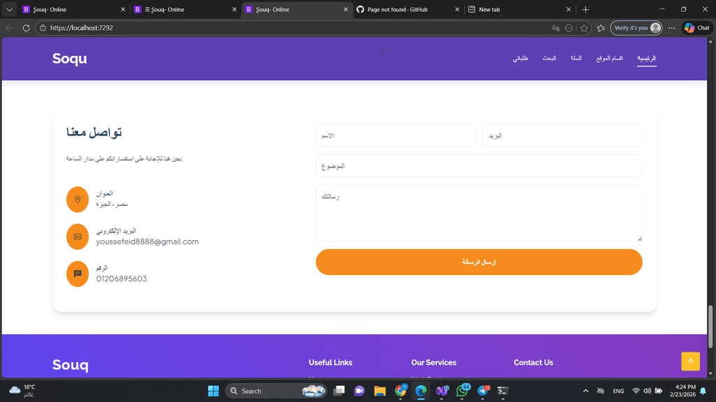The image size is (716, 402).
Task: Open Visual Studio from taskbar
Action: pyautogui.click(x=442, y=391)
